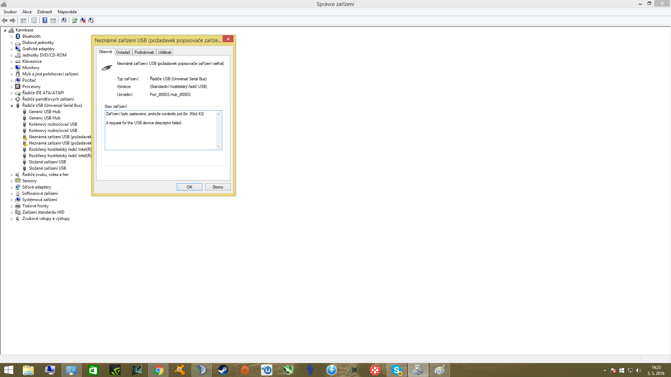Click the Disable device toolbar icon
This screenshot has height=377, width=671.
coord(91,21)
